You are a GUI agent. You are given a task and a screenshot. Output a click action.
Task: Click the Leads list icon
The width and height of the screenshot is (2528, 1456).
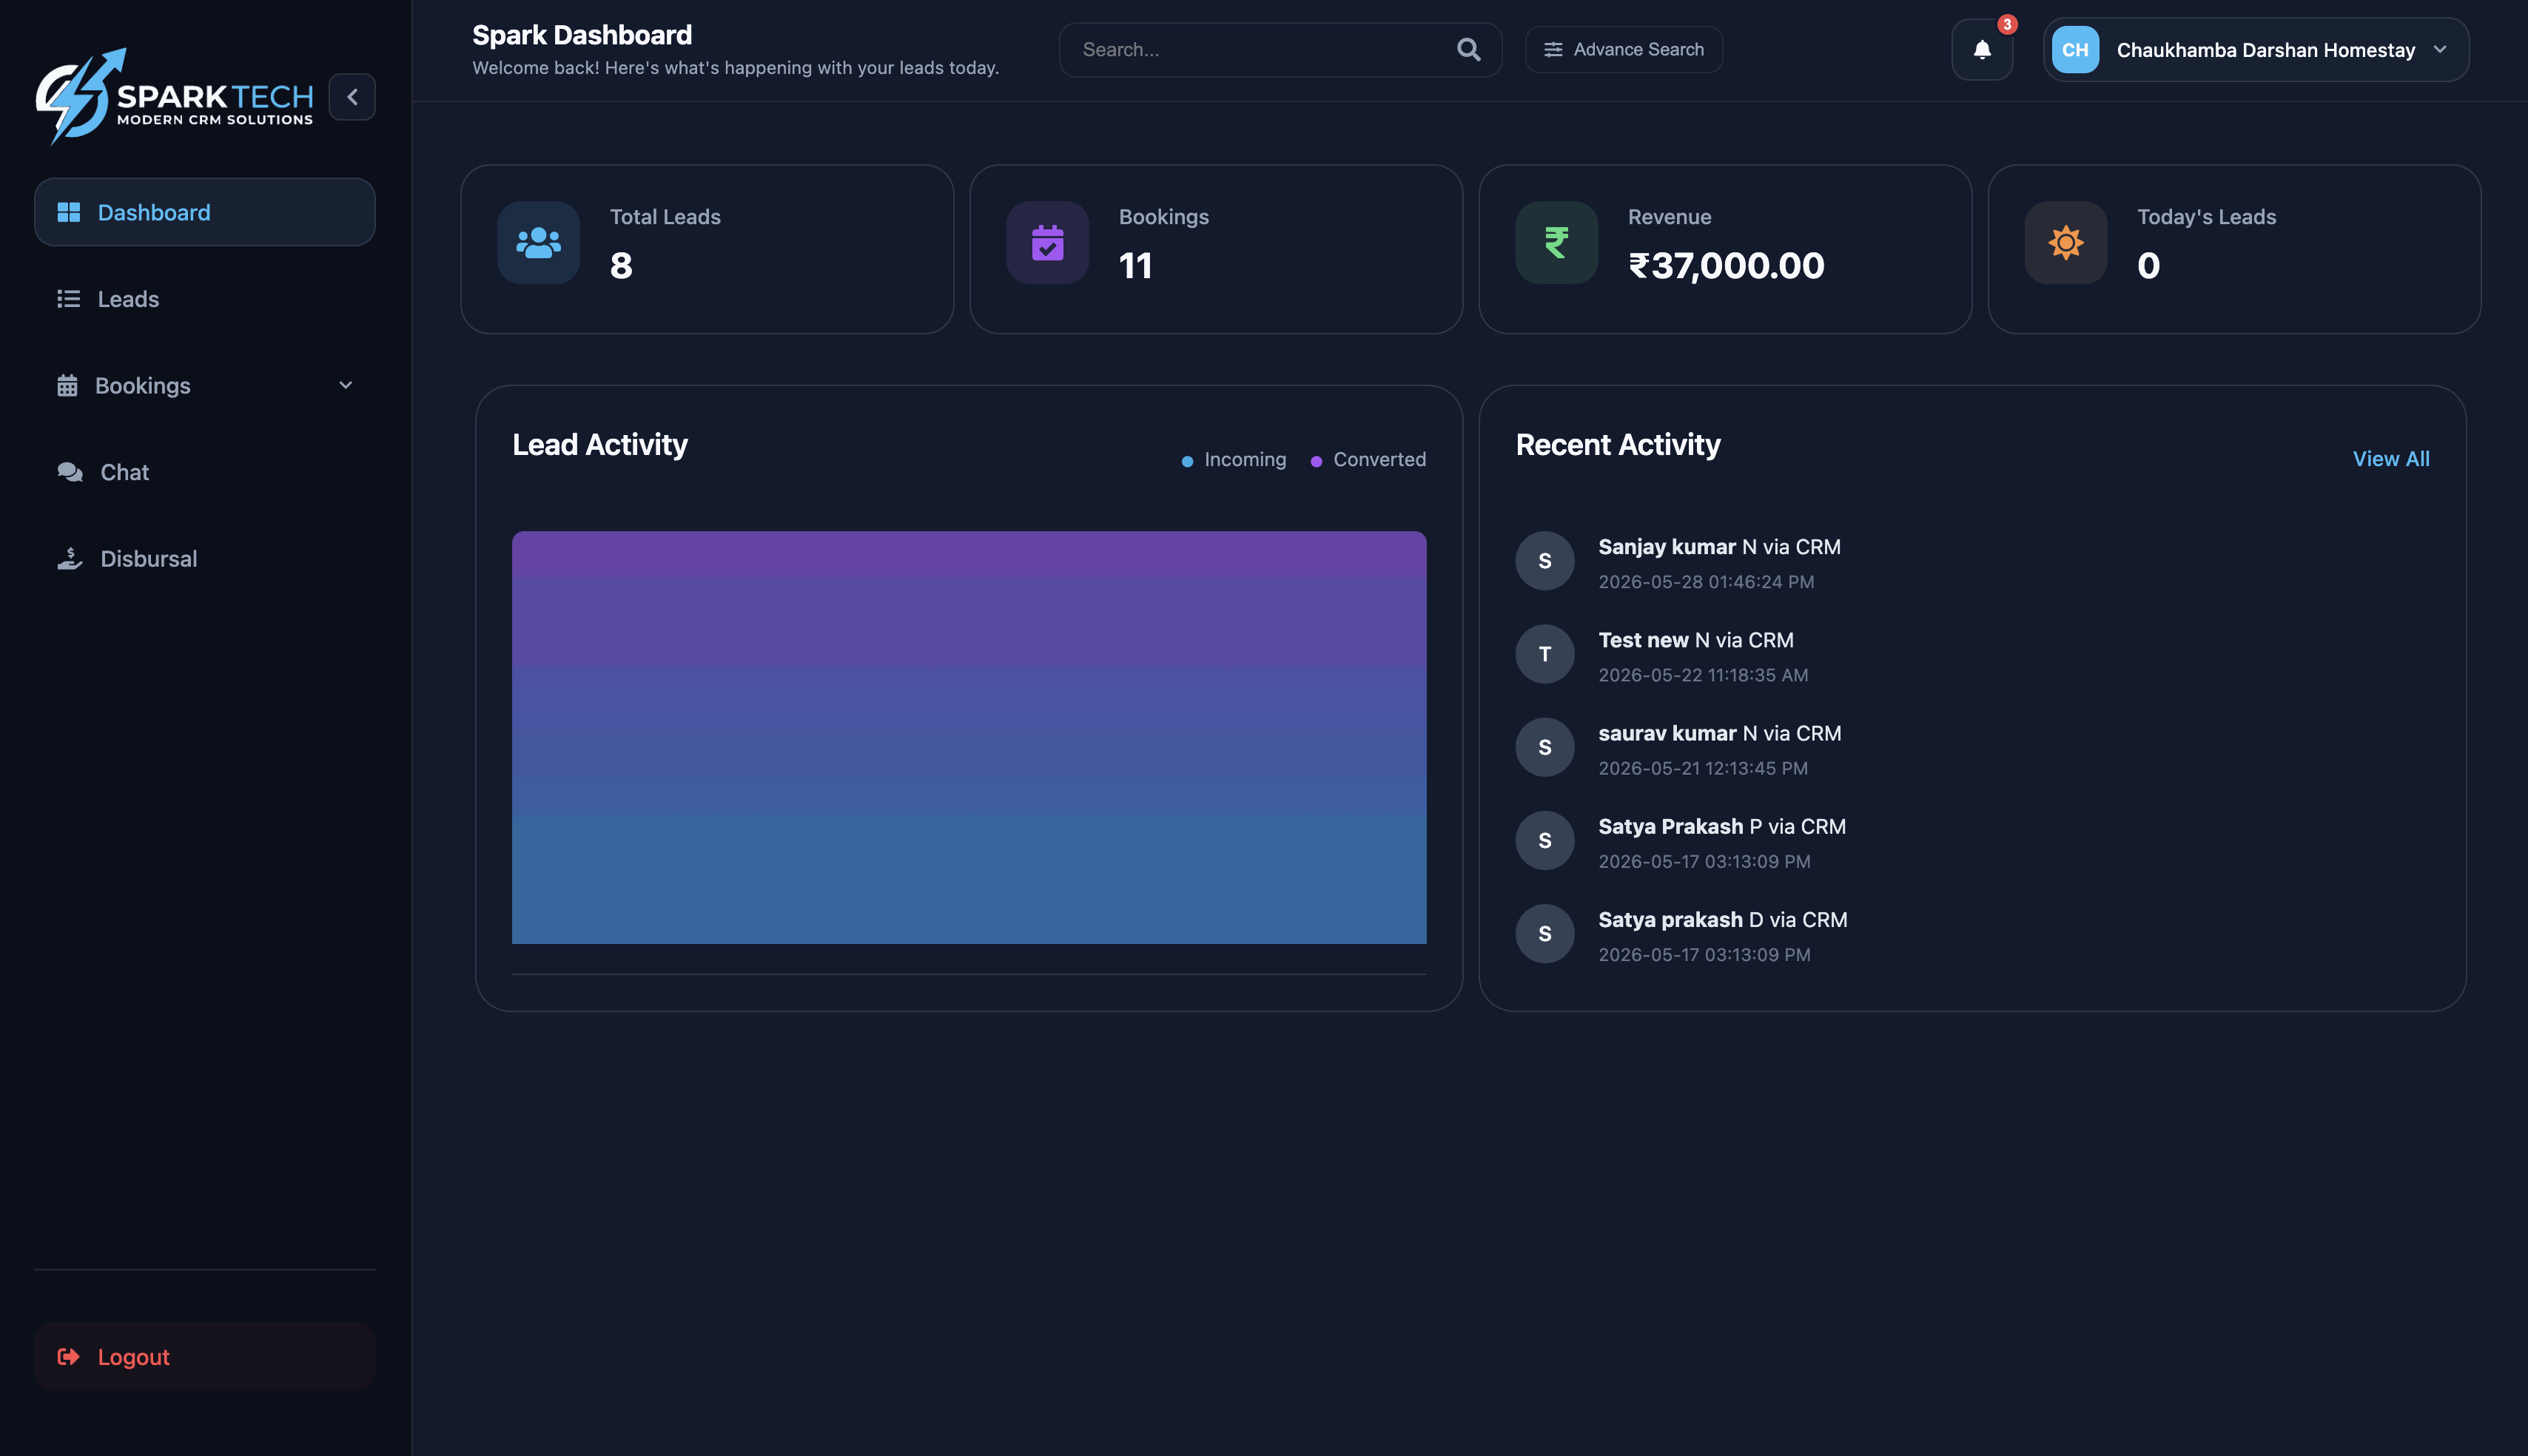[x=68, y=299]
